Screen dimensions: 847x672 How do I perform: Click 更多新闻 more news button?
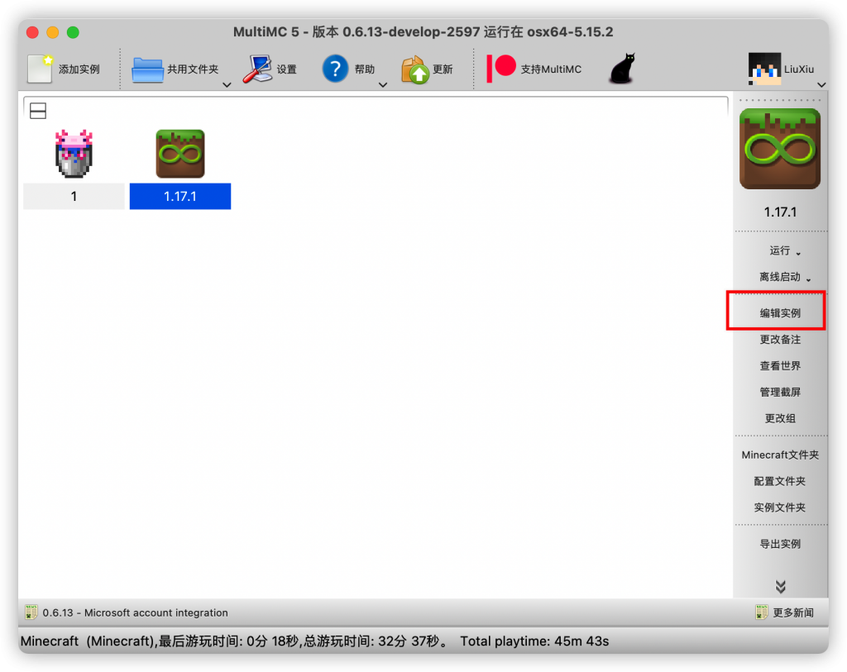pos(784,612)
